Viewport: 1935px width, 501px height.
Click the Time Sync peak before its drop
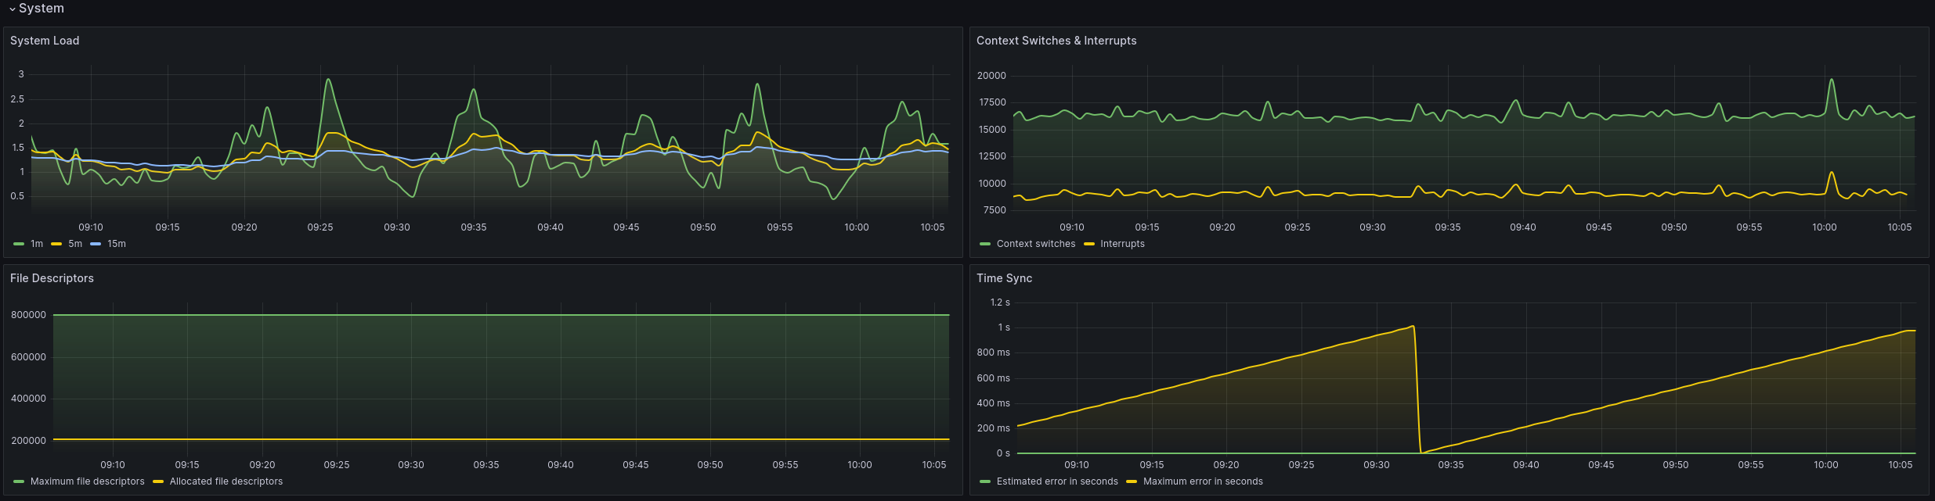1413,327
